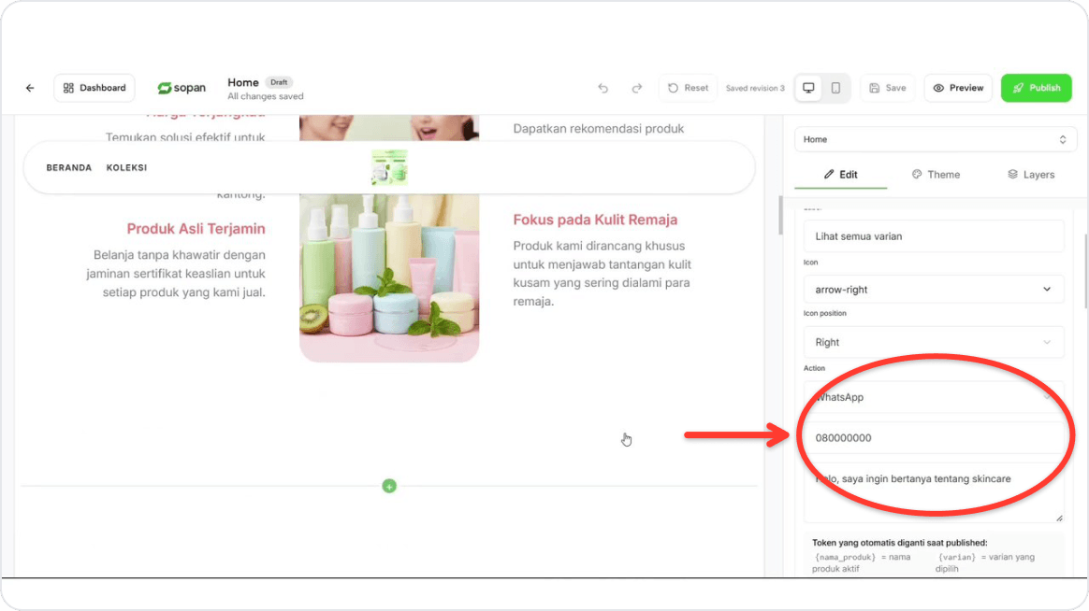The image size is (1089, 611).
Task: Switch to mobile view
Action: click(x=835, y=88)
